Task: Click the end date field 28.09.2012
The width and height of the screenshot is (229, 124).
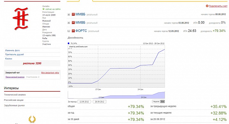Action: pos(100,101)
